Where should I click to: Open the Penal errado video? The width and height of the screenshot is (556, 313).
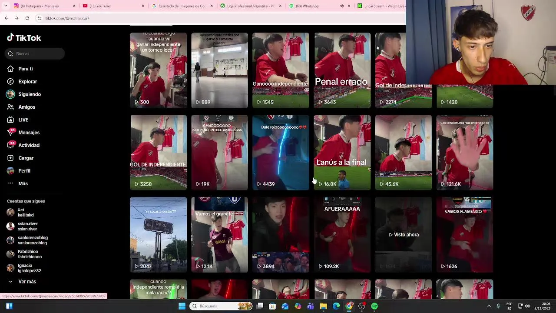click(x=342, y=70)
